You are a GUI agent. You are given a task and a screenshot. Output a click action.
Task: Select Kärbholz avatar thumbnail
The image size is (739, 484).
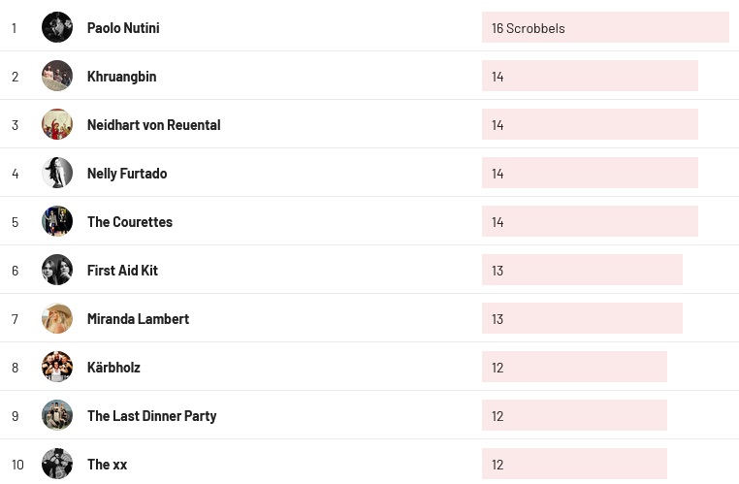57,367
